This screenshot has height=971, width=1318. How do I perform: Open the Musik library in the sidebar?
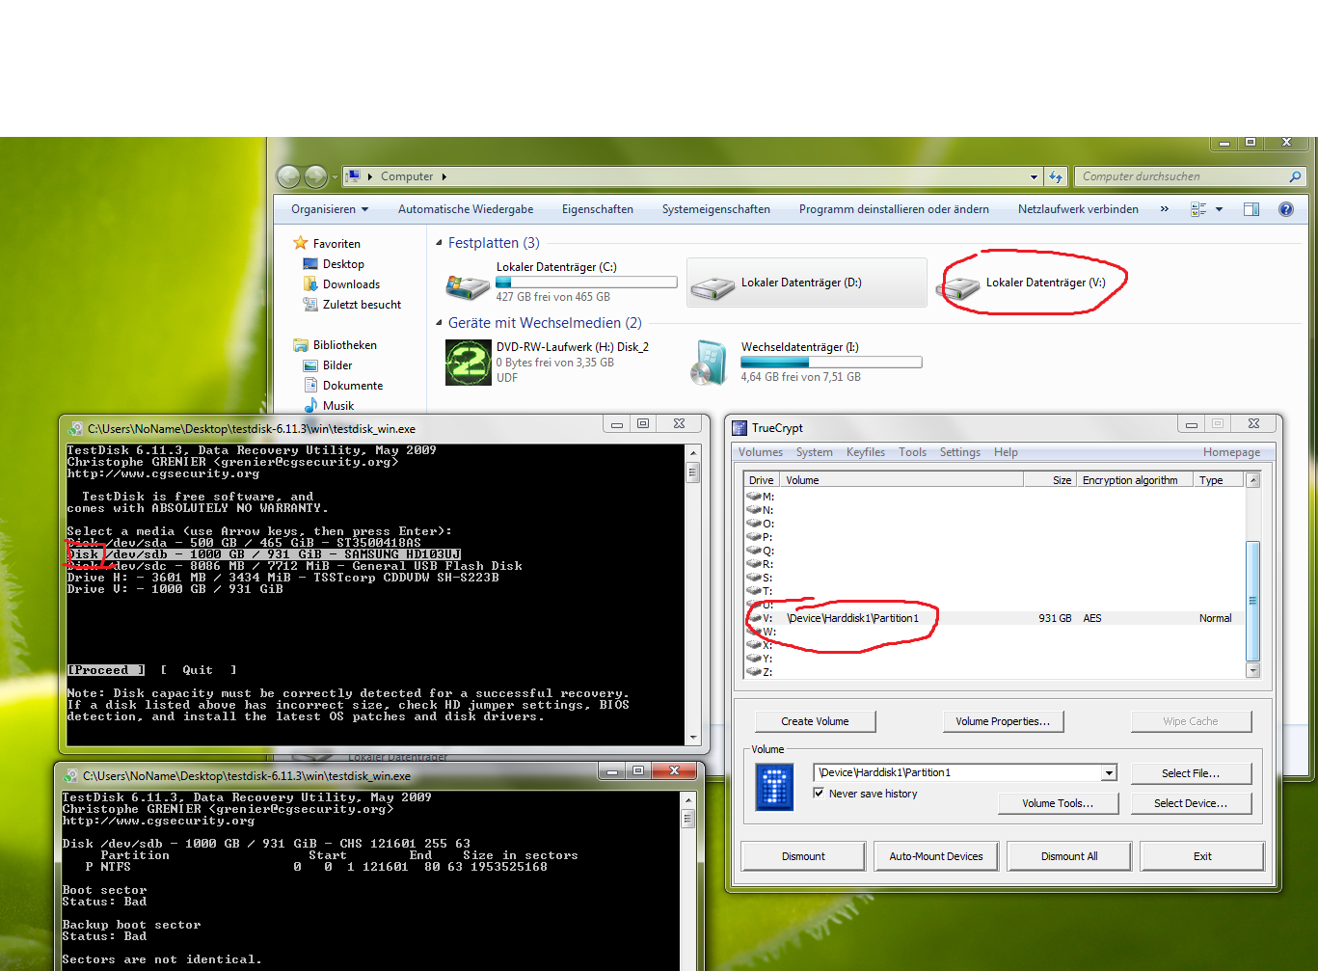(x=329, y=406)
